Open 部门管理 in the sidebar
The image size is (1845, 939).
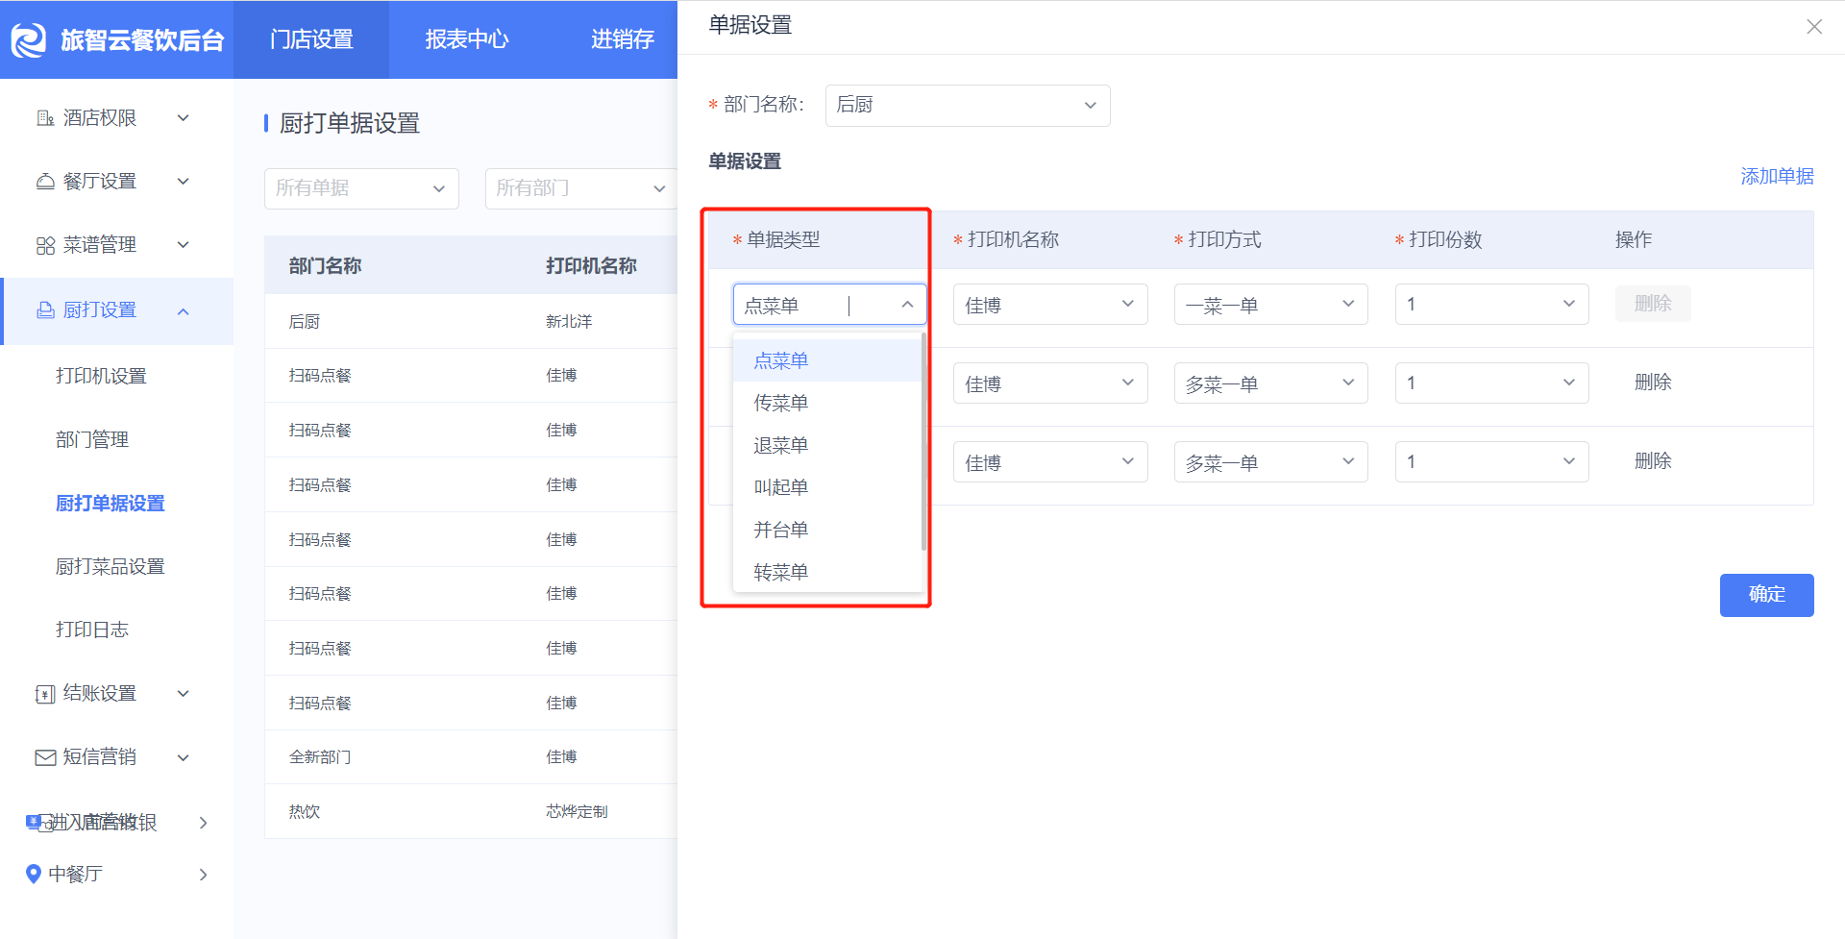click(92, 439)
